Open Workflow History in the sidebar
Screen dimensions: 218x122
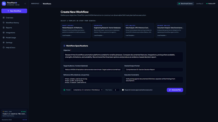tap(14, 23)
